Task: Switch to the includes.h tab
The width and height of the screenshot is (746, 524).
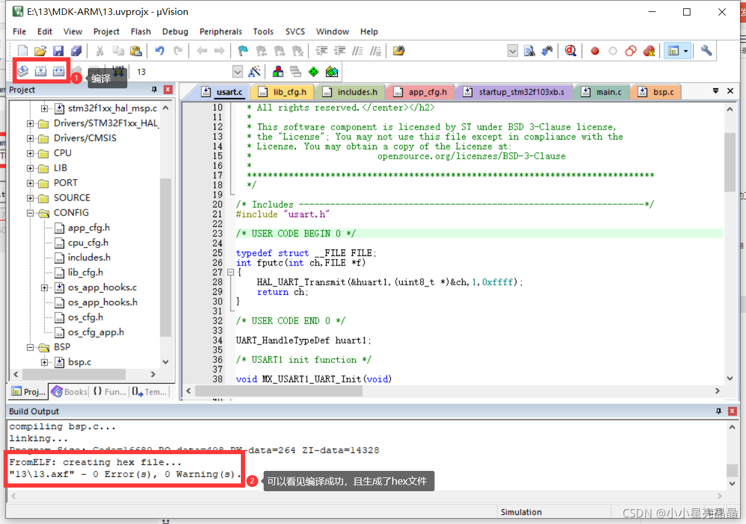Action: click(351, 92)
